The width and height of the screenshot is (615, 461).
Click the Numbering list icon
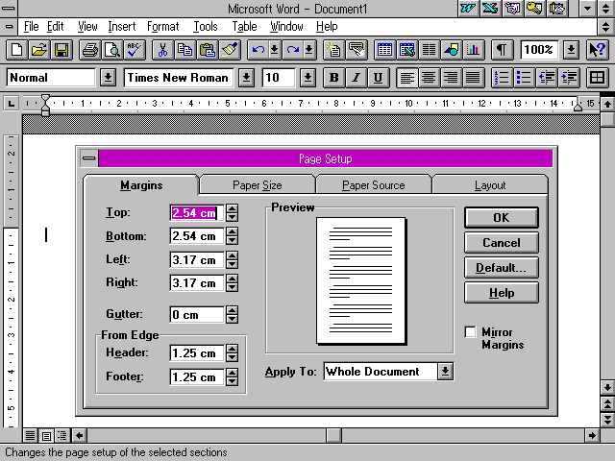(502, 78)
